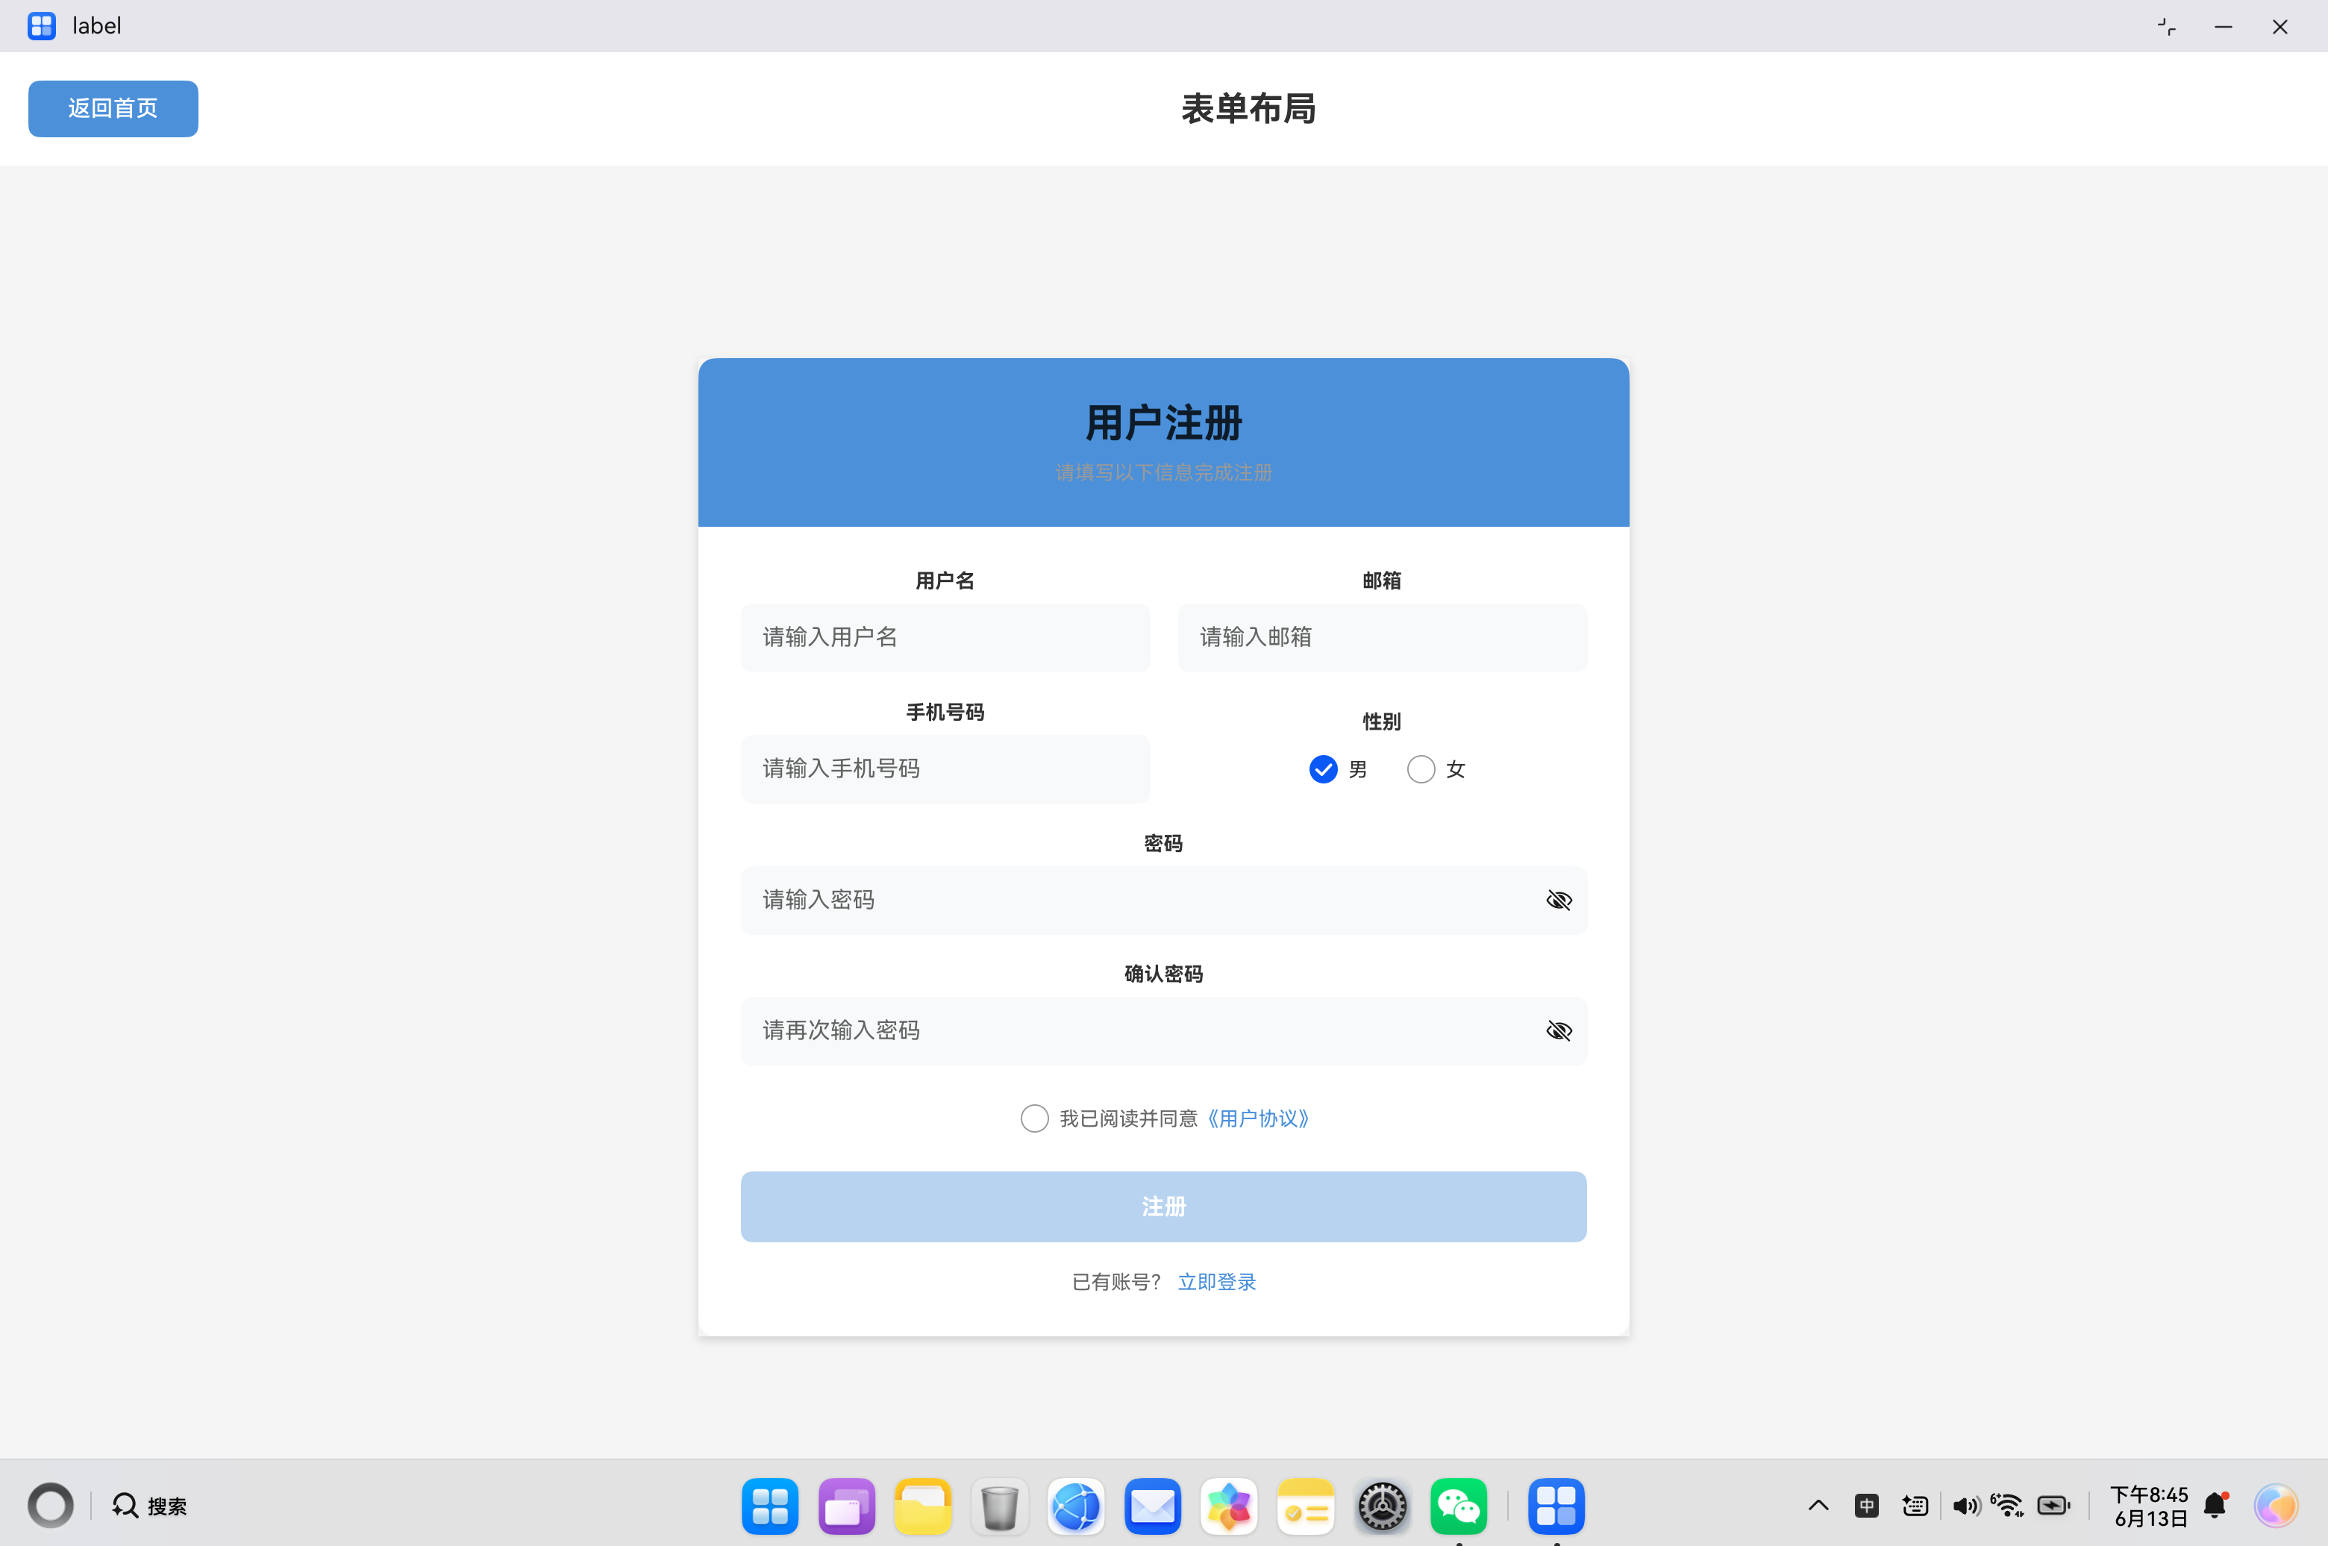2328x1546 pixels.
Task: Open the circular start button in taskbar
Action: [50, 1506]
